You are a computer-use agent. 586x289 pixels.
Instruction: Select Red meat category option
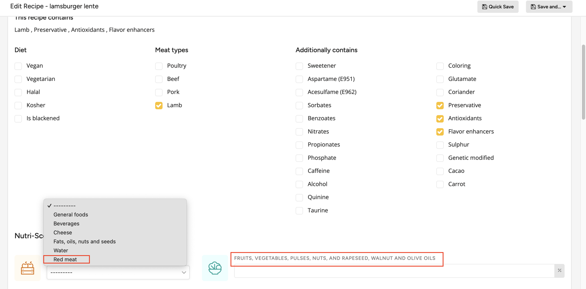tap(115, 259)
